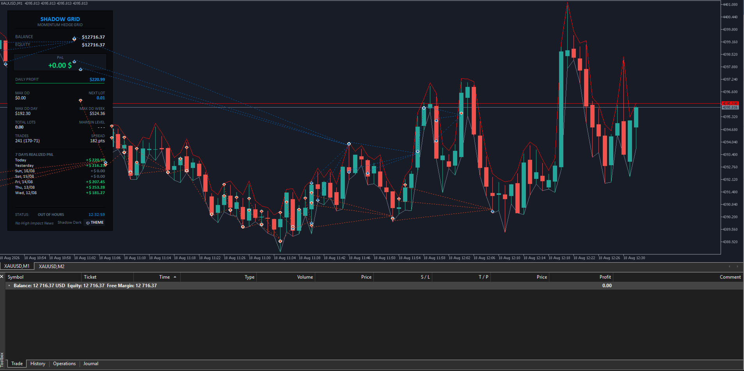The width and height of the screenshot is (744, 371).
Task: Open the Operations tab
Action: coord(64,364)
